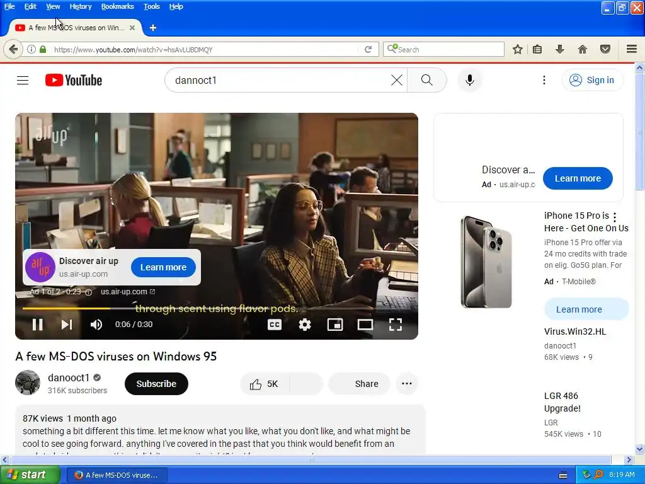Mute the video volume speaker icon

96,325
